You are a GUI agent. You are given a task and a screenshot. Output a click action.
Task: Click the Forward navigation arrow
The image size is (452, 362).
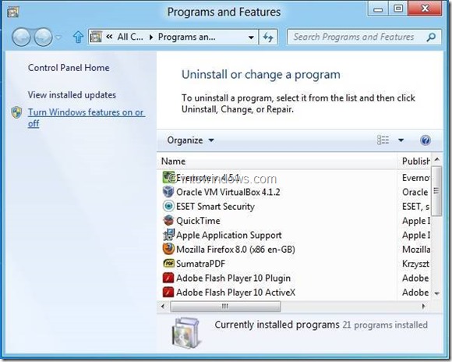43,37
